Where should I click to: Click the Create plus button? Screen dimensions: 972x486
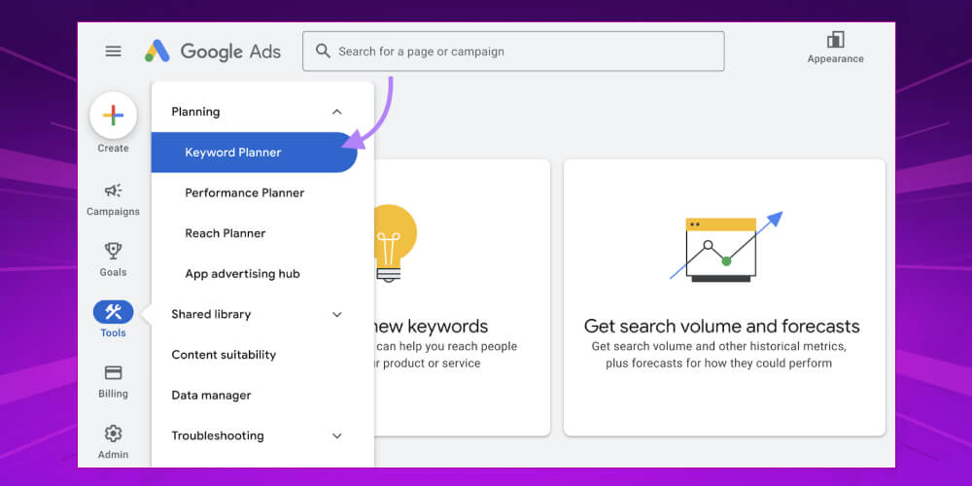(x=113, y=116)
